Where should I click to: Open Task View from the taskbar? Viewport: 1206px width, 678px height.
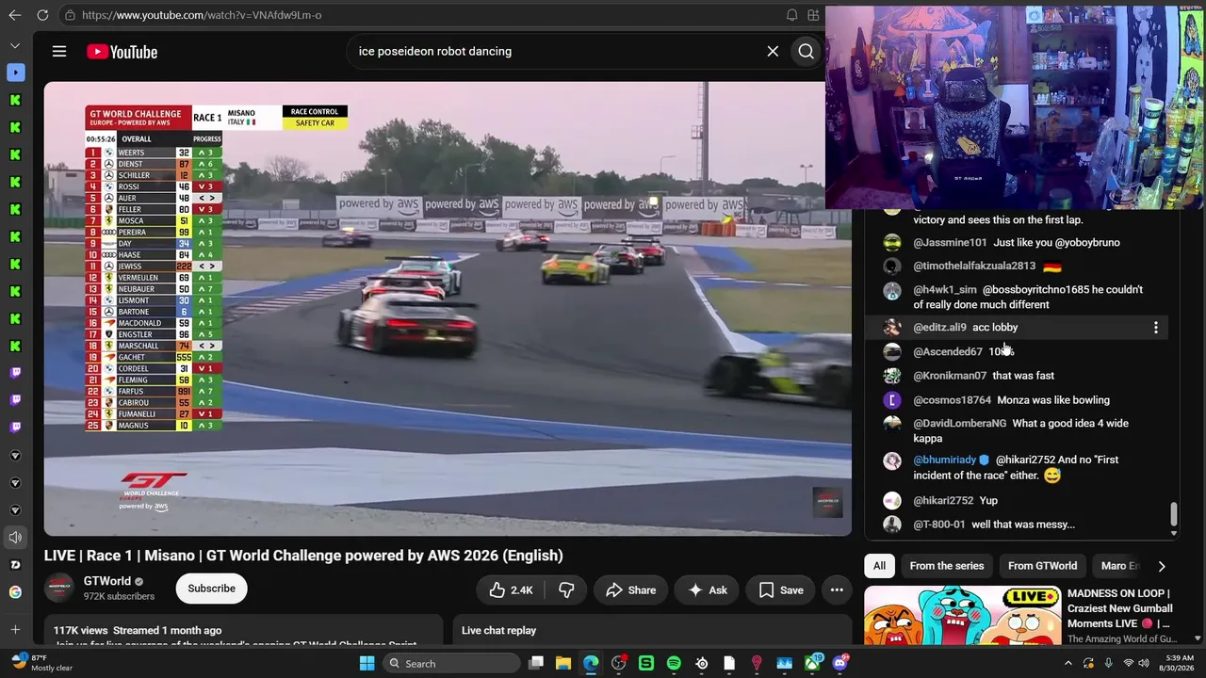[536, 663]
